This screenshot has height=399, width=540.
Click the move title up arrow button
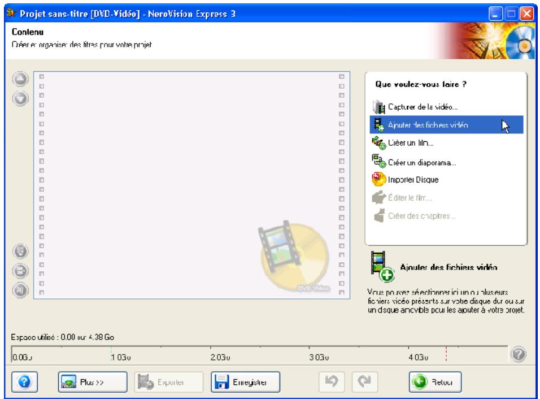pyautogui.click(x=21, y=79)
